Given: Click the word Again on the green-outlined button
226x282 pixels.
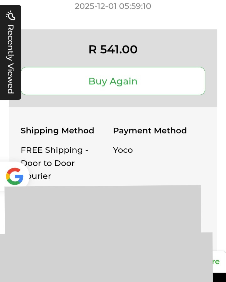Looking at the screenshot, I should coord(123,81).
